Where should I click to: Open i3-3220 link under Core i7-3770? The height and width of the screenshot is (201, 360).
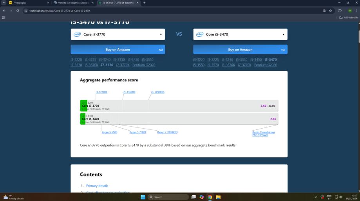(x=76, y=59)
